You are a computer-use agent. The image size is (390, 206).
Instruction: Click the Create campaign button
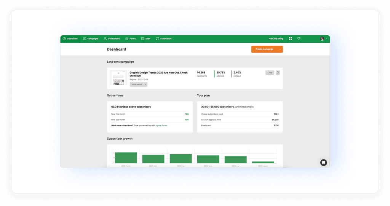[264, 49]
